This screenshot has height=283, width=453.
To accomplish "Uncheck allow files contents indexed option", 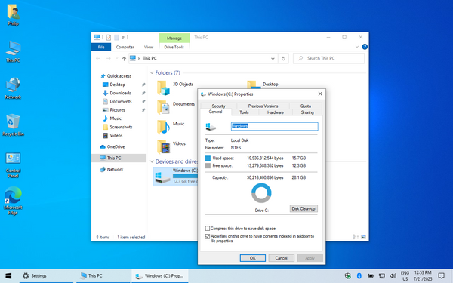I will tap(208, 236).
